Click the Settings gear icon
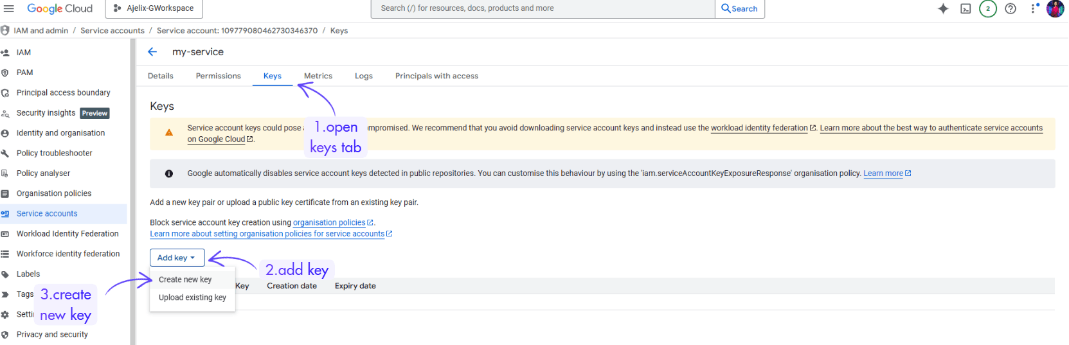1069x345 pixels. coord(5,315)
